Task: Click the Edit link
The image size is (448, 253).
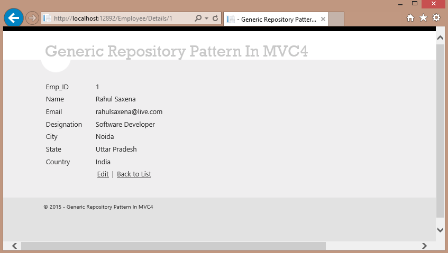Action: coord(103,174)
